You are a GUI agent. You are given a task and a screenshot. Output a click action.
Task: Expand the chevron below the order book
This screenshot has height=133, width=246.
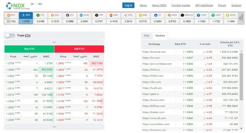pyautogui.click(x=54, y=127)
